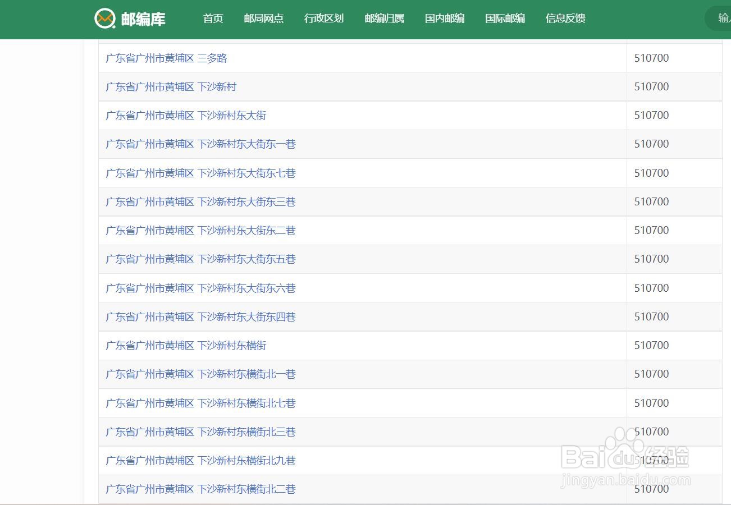This screenshot has height=505, width=731.
Task: Select 邮编归属 navigation item
Action: [x=385, y=19]
